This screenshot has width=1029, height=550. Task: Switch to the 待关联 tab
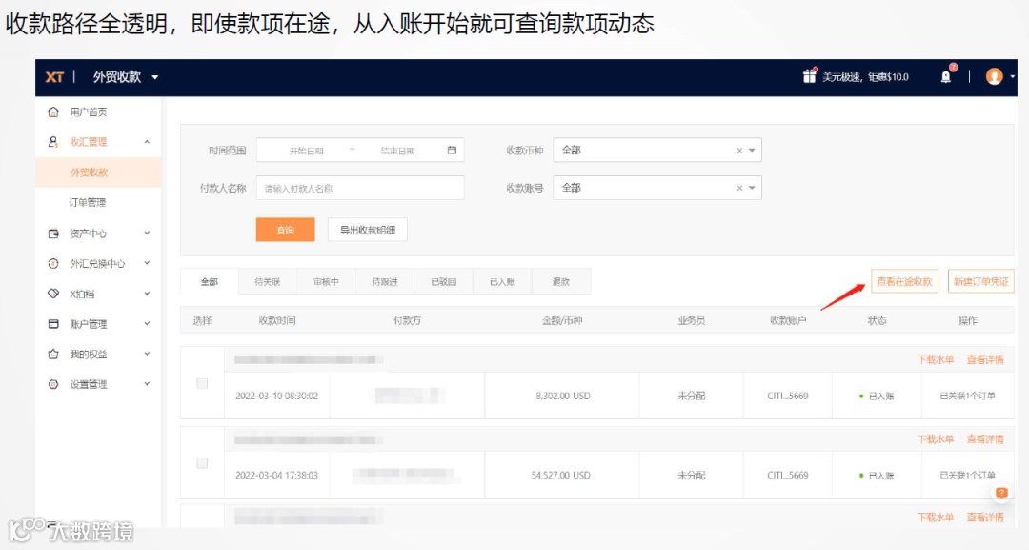(x=267, y=281)
